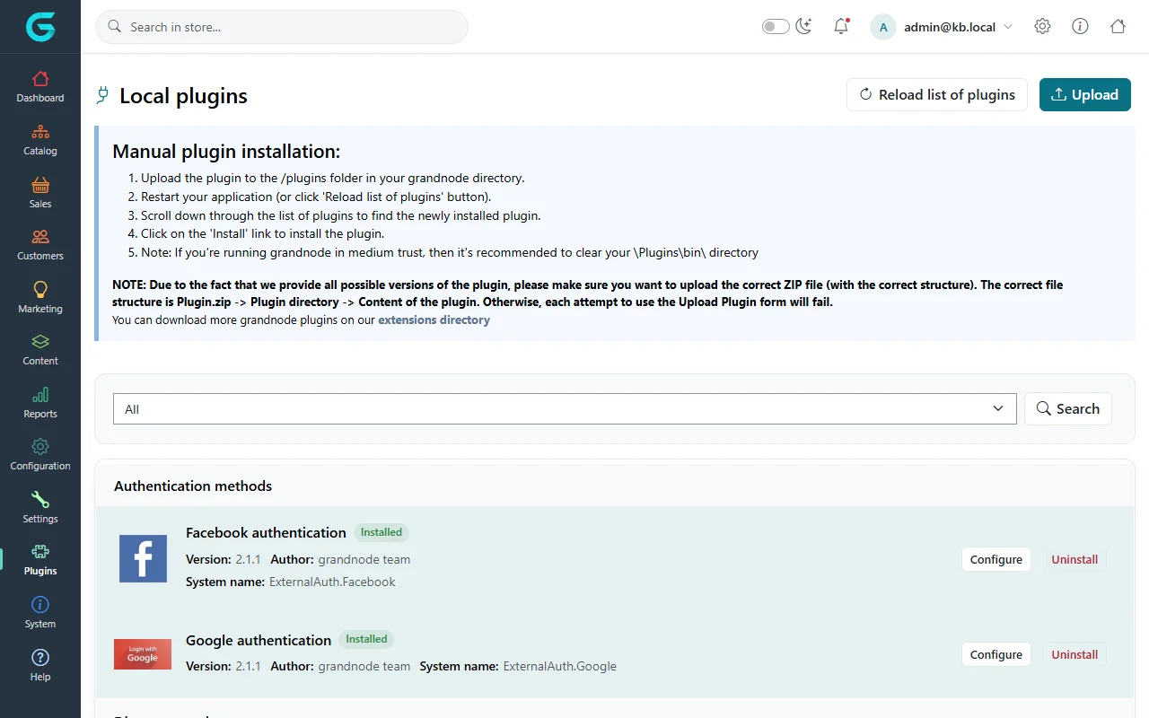This screenshot has height=718, width=1149.
Task: Open the Plugins puzzle icon
Action: click(x=40, y=552)
